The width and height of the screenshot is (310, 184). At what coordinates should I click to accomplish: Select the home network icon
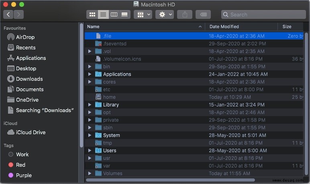(98, 97)
